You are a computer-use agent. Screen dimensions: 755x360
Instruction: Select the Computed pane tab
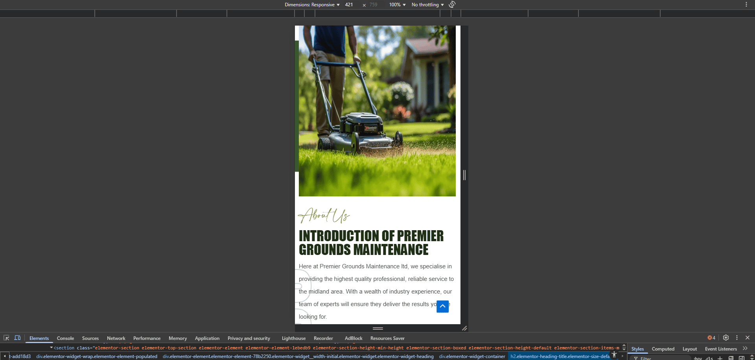coord(663,349)
